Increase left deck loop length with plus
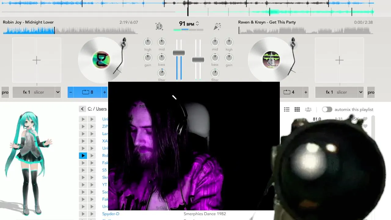 (x=104, y=92)
